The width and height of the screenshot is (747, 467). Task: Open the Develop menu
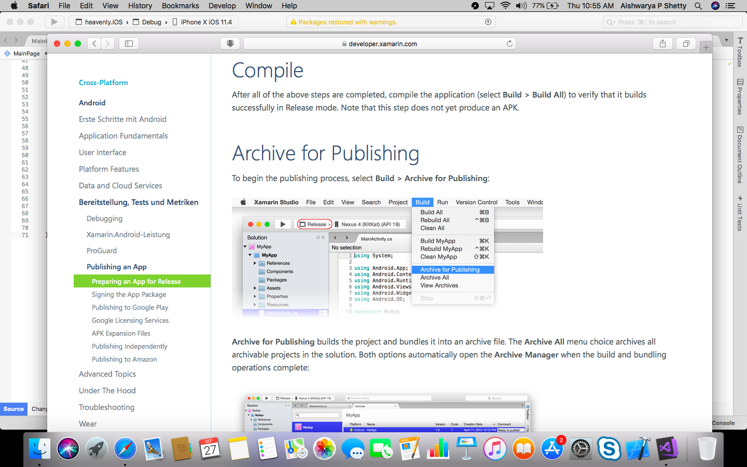tap(222, 6)
